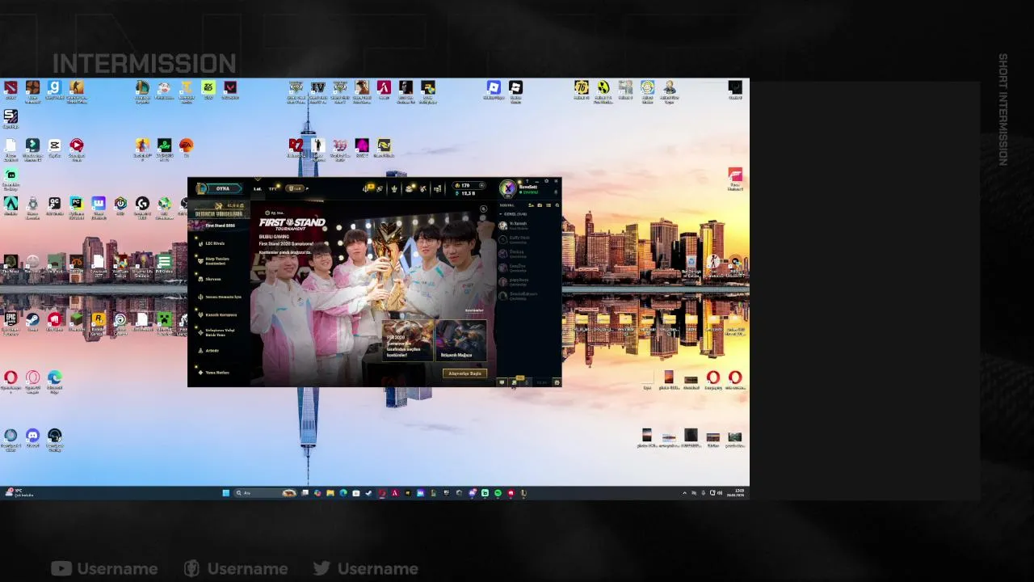The image size is (1034, 582).
Task: Select LEC Rivals in sidebar
Action: click(x=215, y=243)
